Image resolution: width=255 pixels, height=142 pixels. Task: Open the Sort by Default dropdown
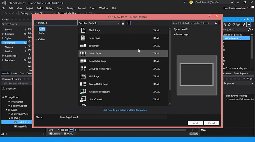click(104, 23)
